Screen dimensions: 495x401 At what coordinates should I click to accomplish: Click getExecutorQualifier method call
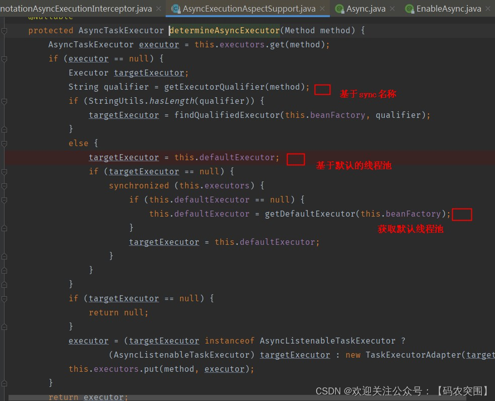(214, 87)
